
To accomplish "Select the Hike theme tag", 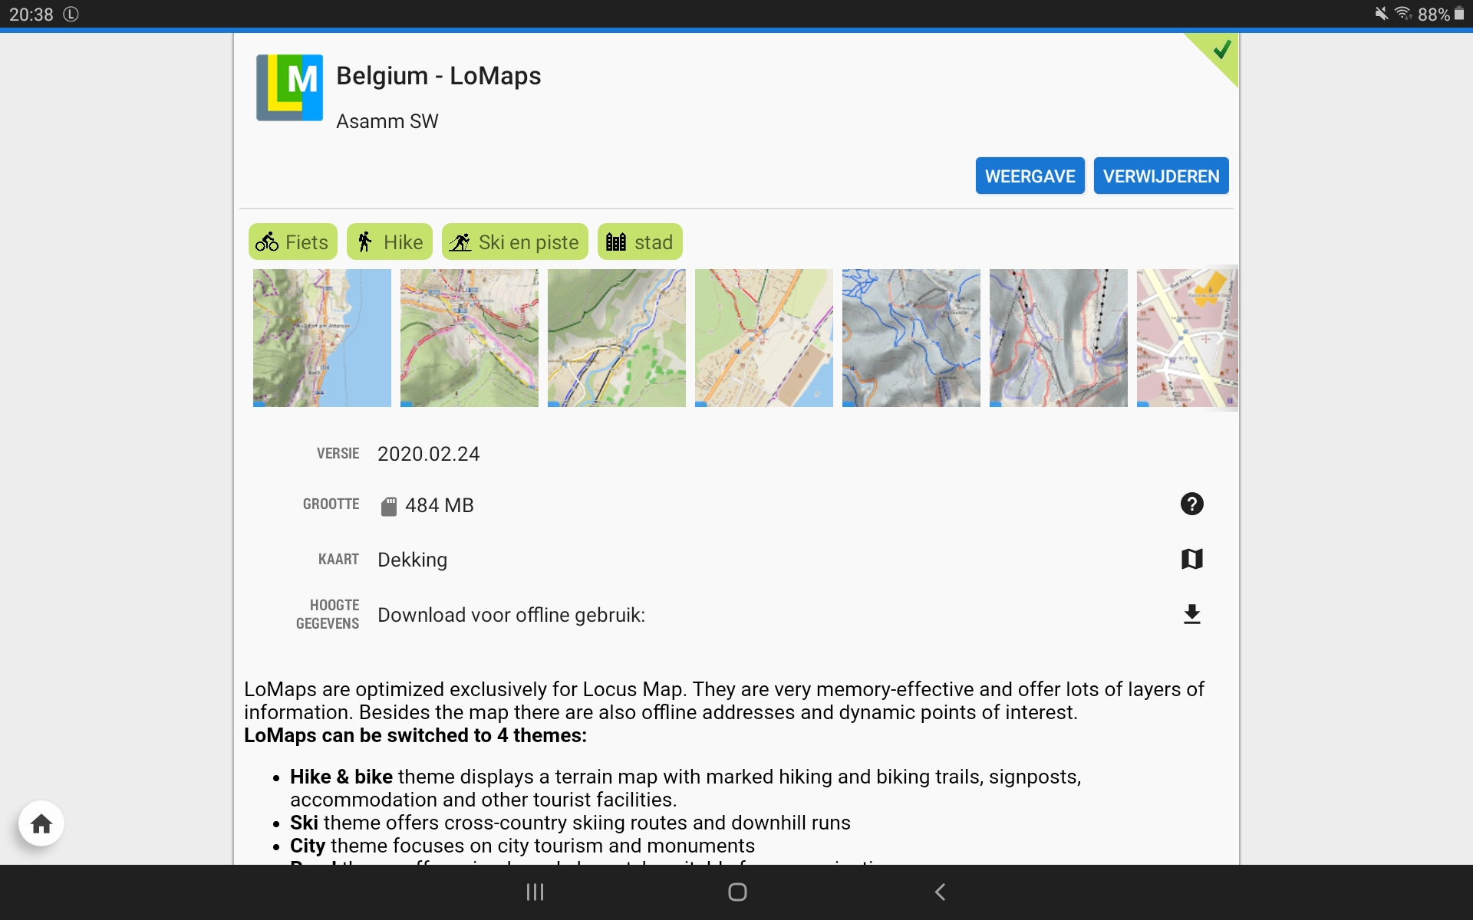I will [390, 242].
